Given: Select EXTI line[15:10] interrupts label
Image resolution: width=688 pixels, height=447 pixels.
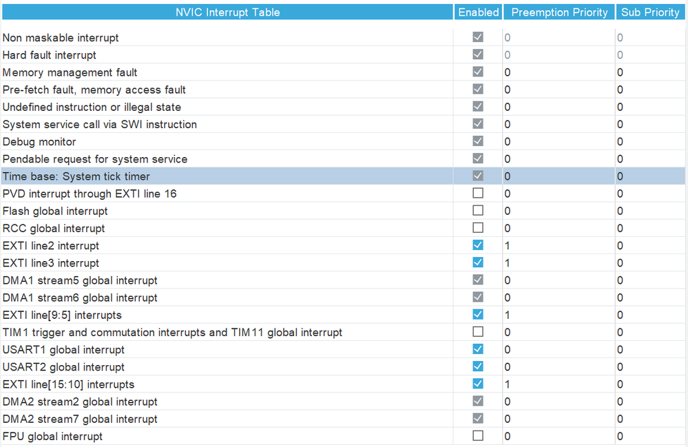Looking at the screenshot, I should (x=68, y=384).
